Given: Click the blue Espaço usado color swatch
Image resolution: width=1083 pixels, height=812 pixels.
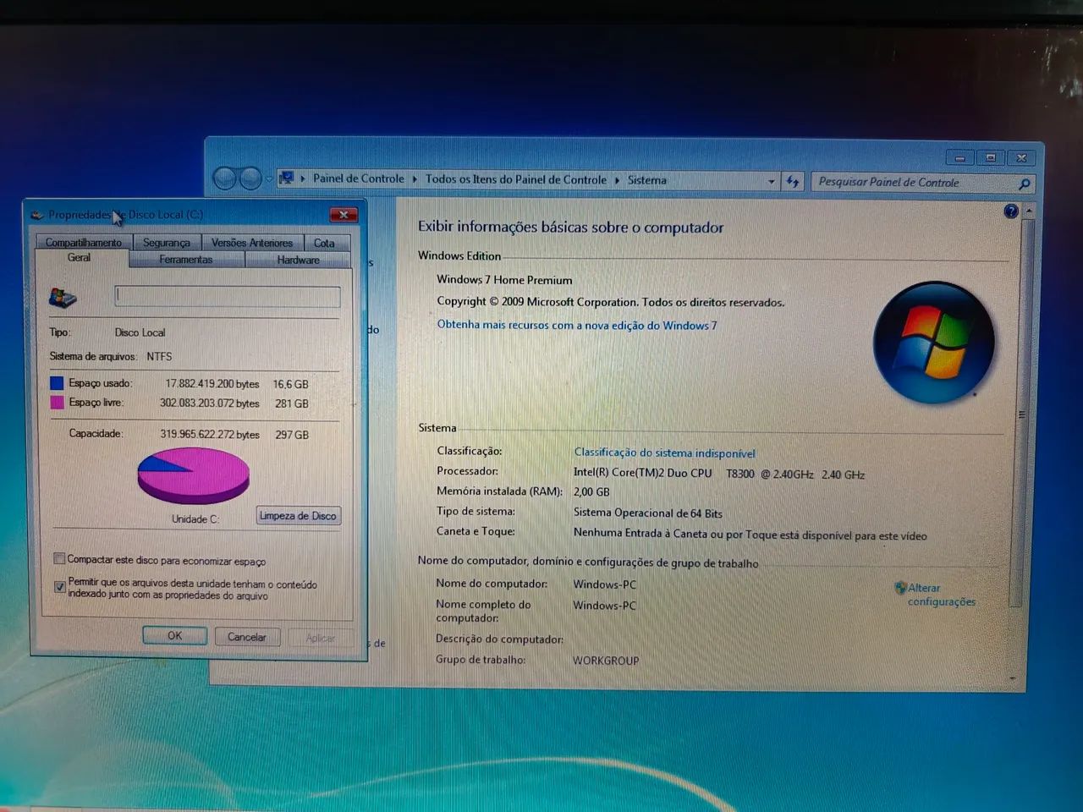Looking at the screenshot, I should pyautogui.click(x=57, y=383).
